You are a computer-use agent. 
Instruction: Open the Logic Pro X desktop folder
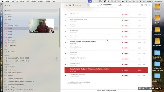[157, 31]
